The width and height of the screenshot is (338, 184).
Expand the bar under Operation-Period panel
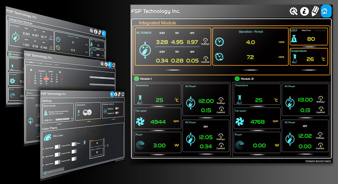click(x=250, y=70)
